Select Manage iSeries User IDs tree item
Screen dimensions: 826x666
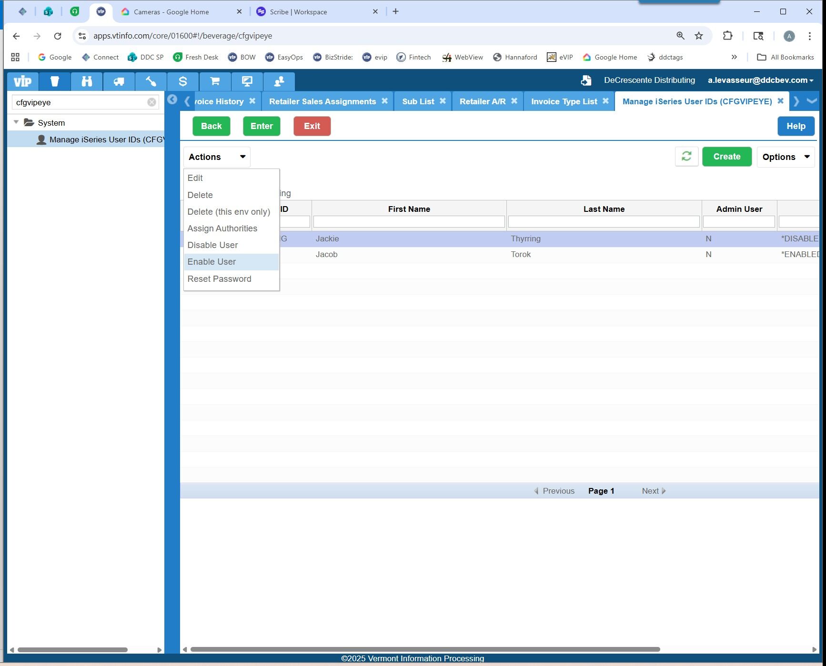(x=86, y=139)
